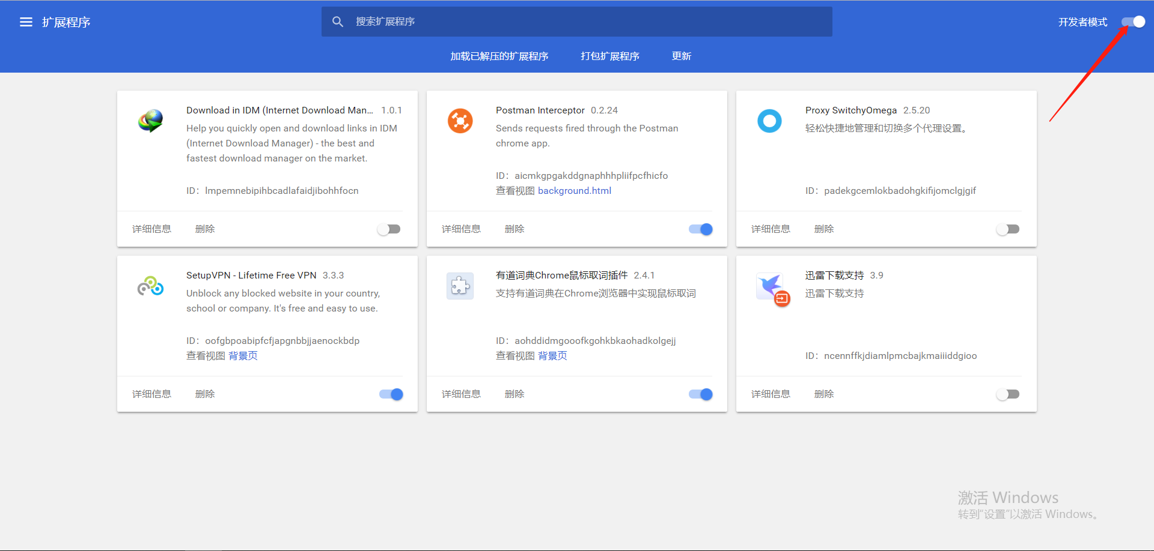The width and height of the screenshot is (1154, 551).
Task: Click the SetupVPN extension icon
Action: tap(150, 286)
